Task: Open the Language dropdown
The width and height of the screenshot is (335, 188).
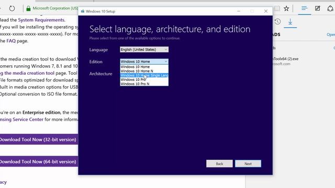Action: 144,50
